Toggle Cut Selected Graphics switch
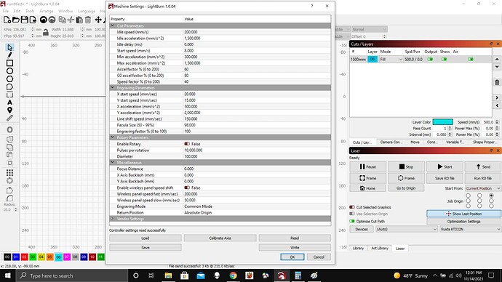This screenshot has width=502, height=282. point(352,207)
